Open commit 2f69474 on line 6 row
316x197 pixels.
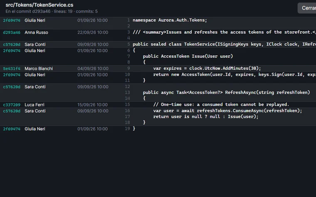(12, 51)
